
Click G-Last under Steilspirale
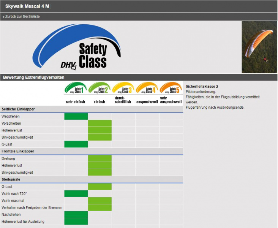tap(7, 187)
